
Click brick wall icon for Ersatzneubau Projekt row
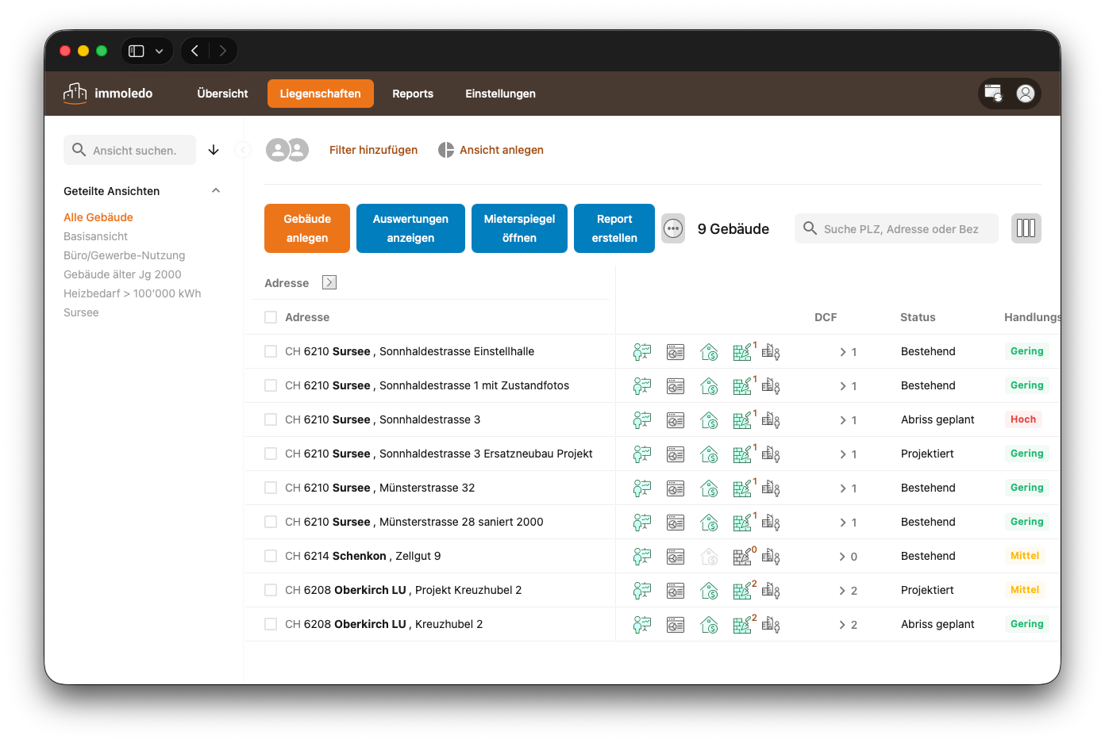click(743, 454)
